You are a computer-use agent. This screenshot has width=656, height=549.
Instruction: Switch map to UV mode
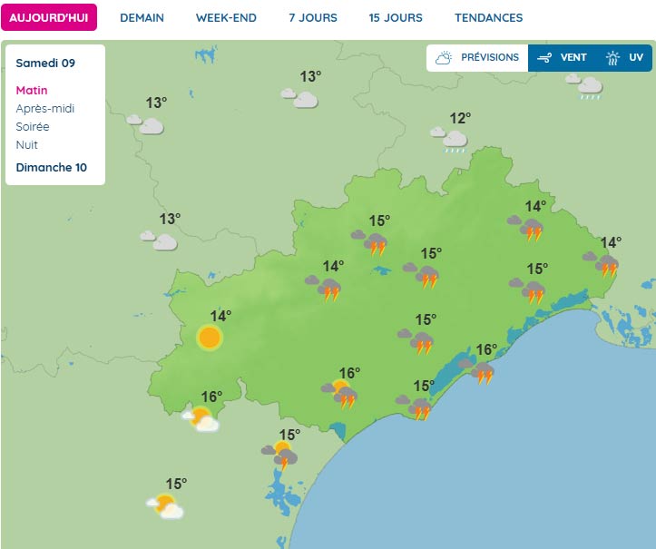click(624, 58)
